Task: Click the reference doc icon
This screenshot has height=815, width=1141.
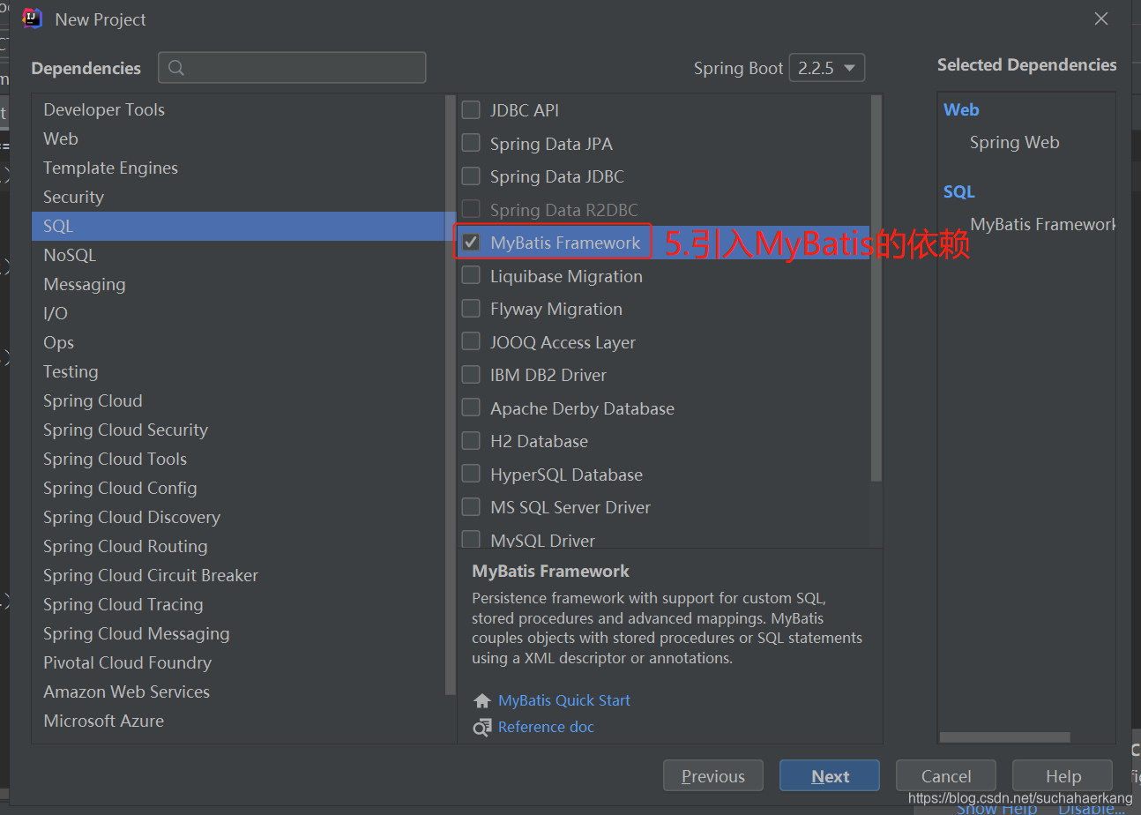Action: point(481,728)
